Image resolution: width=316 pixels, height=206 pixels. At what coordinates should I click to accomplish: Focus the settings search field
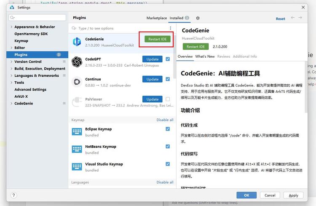(37, 18)
